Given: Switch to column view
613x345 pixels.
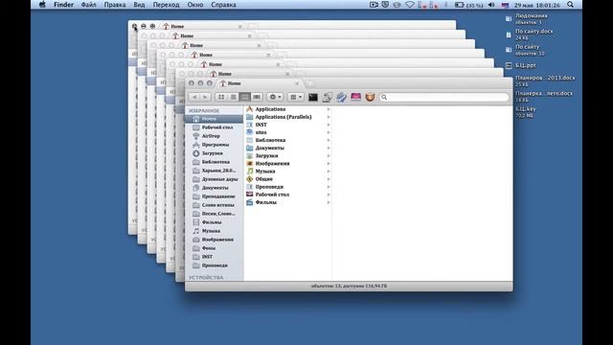Looking at the screenshot, I should [x=245, y=97].
